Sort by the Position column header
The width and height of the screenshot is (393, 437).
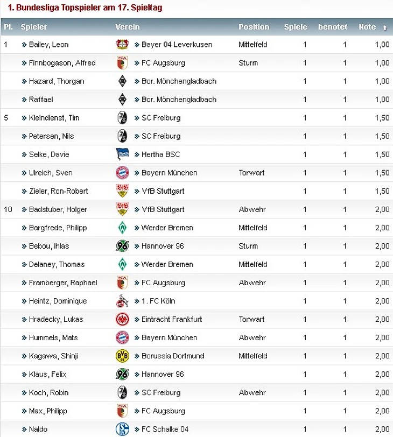click(254, 27)
